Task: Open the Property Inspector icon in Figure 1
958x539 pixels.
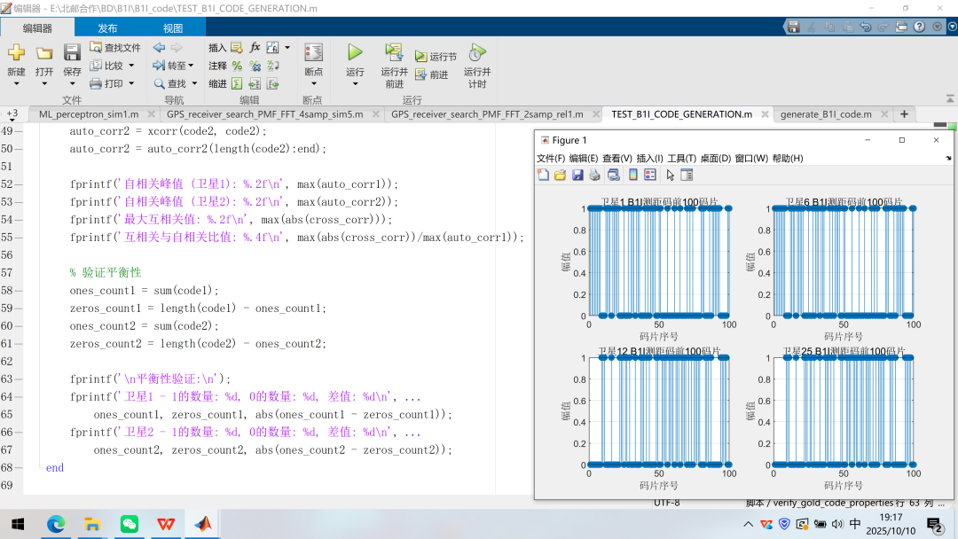Action: click(687, 175)
